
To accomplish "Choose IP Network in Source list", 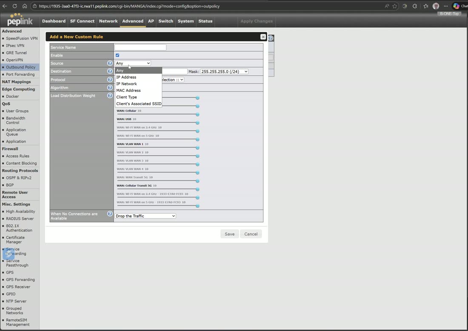I will point(139,84).
